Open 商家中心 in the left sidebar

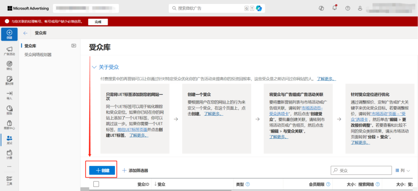pyautogui.click(x=9, y=125)
